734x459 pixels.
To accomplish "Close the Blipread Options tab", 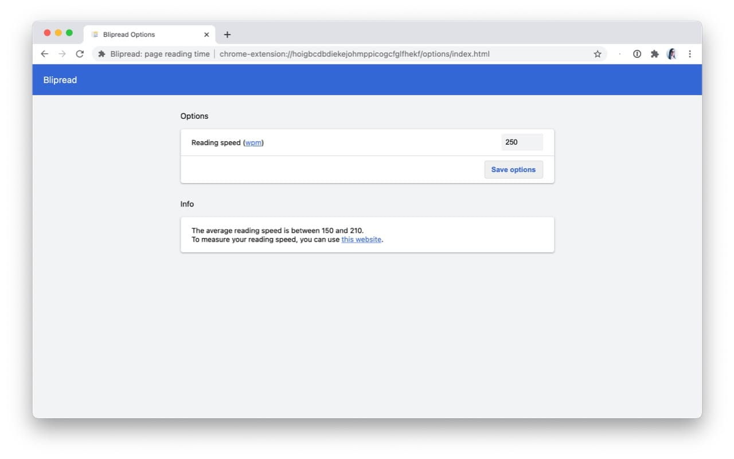I will [x=206, y=34].
